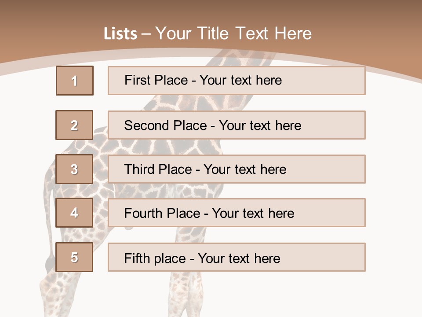Click the 'Second Place - Your text here' bar
This screenshot has height=317, width=422.
click(x=236, y=125)
